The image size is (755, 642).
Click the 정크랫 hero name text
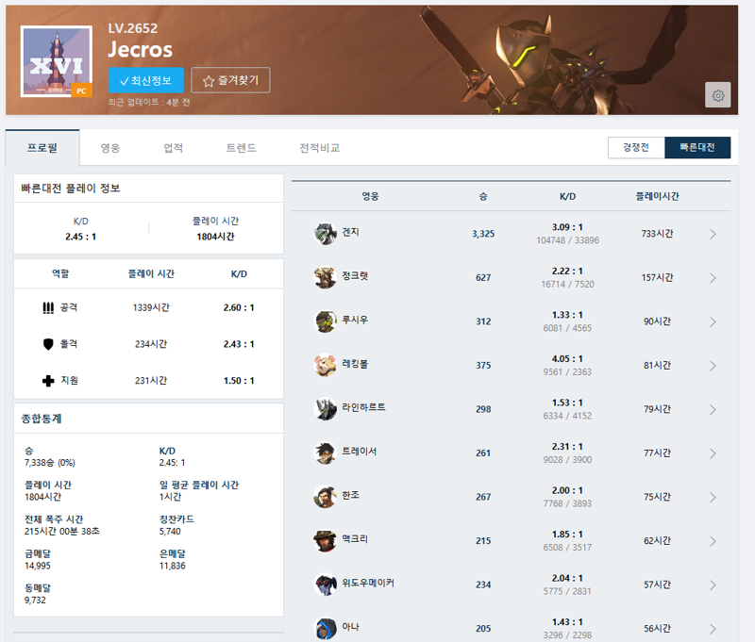coord(355,275)
